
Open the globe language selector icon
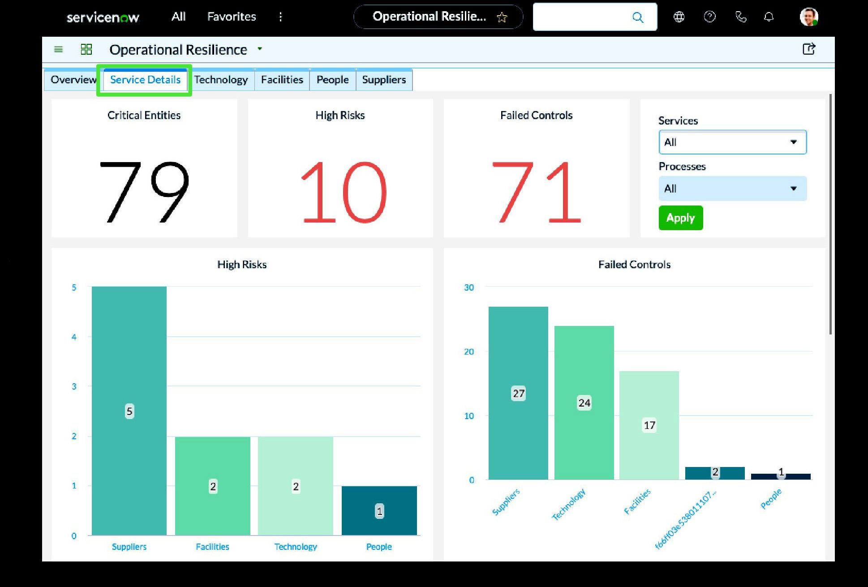pyautogui.click(x=679, y=17)
